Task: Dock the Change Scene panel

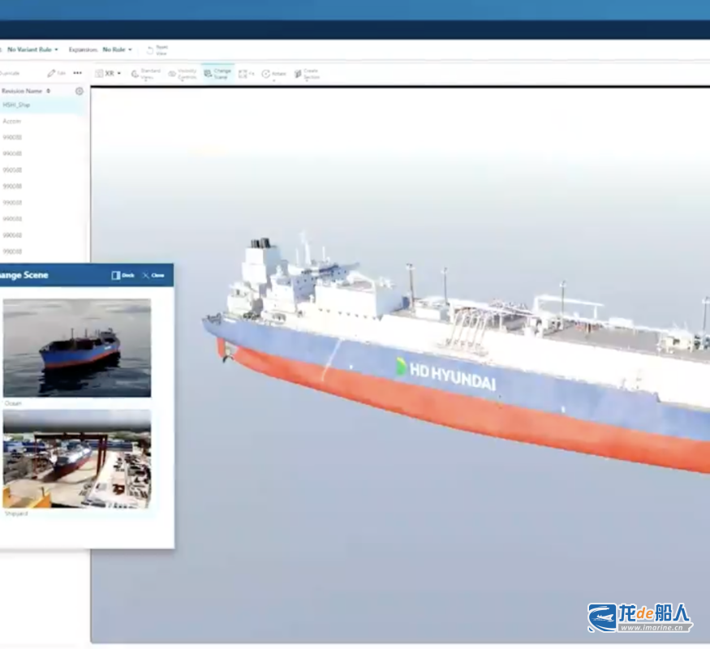Action: tap(123, 275)
